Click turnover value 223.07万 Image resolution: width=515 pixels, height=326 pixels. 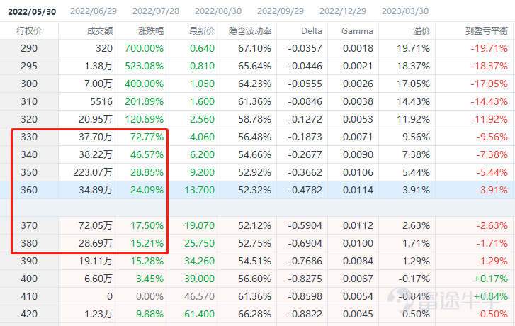93,172
